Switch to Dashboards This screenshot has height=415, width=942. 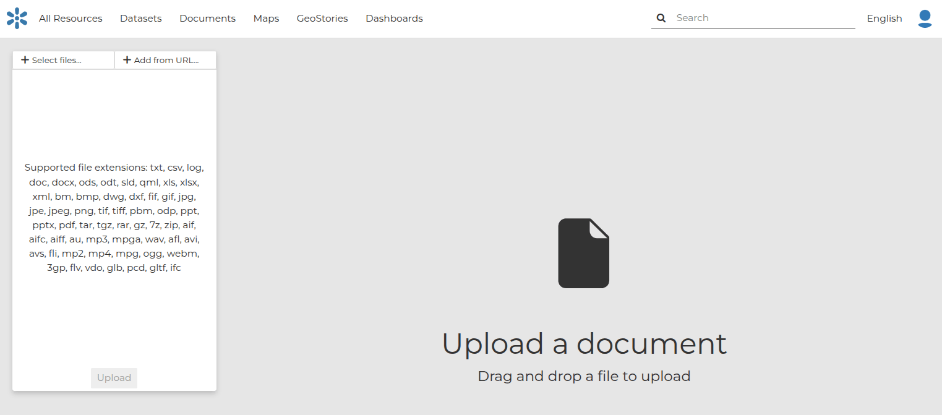click(394, 19)
